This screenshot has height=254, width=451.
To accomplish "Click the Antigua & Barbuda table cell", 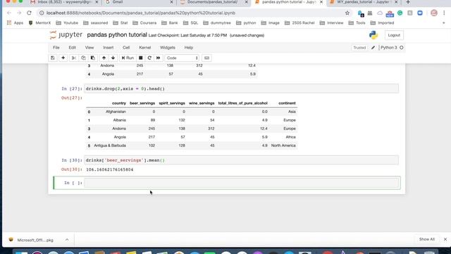I will coord(110,145).
